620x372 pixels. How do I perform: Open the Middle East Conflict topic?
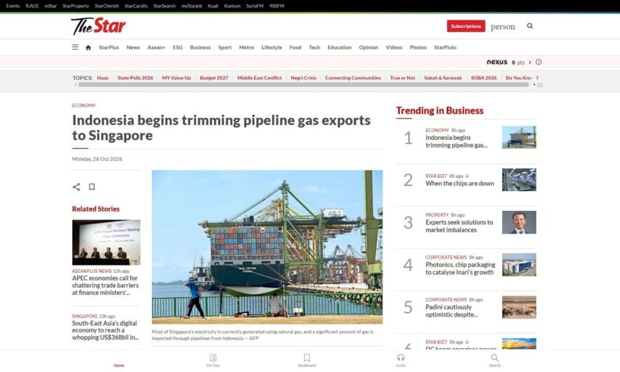pyautogui.click(x=259, y=78)
